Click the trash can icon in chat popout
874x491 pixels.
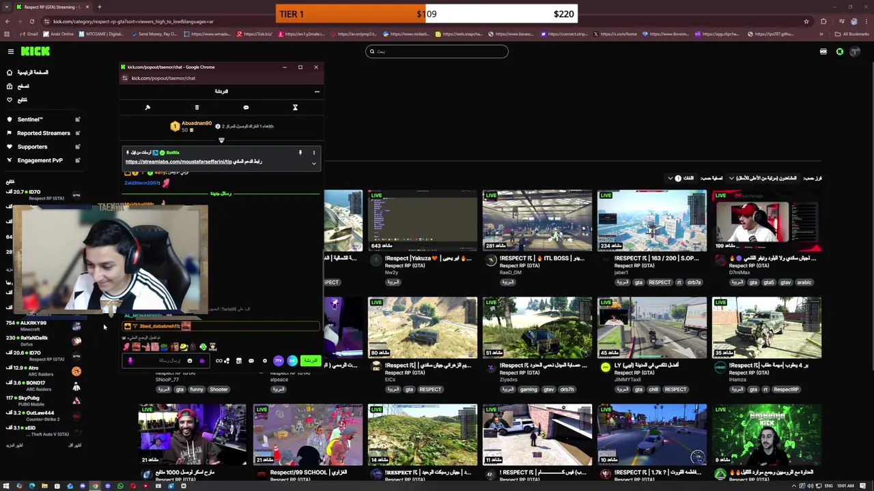click(x=197, y=107)
